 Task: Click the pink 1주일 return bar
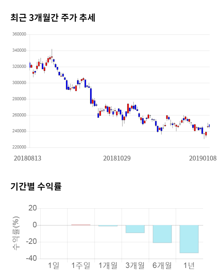(81, 225)
